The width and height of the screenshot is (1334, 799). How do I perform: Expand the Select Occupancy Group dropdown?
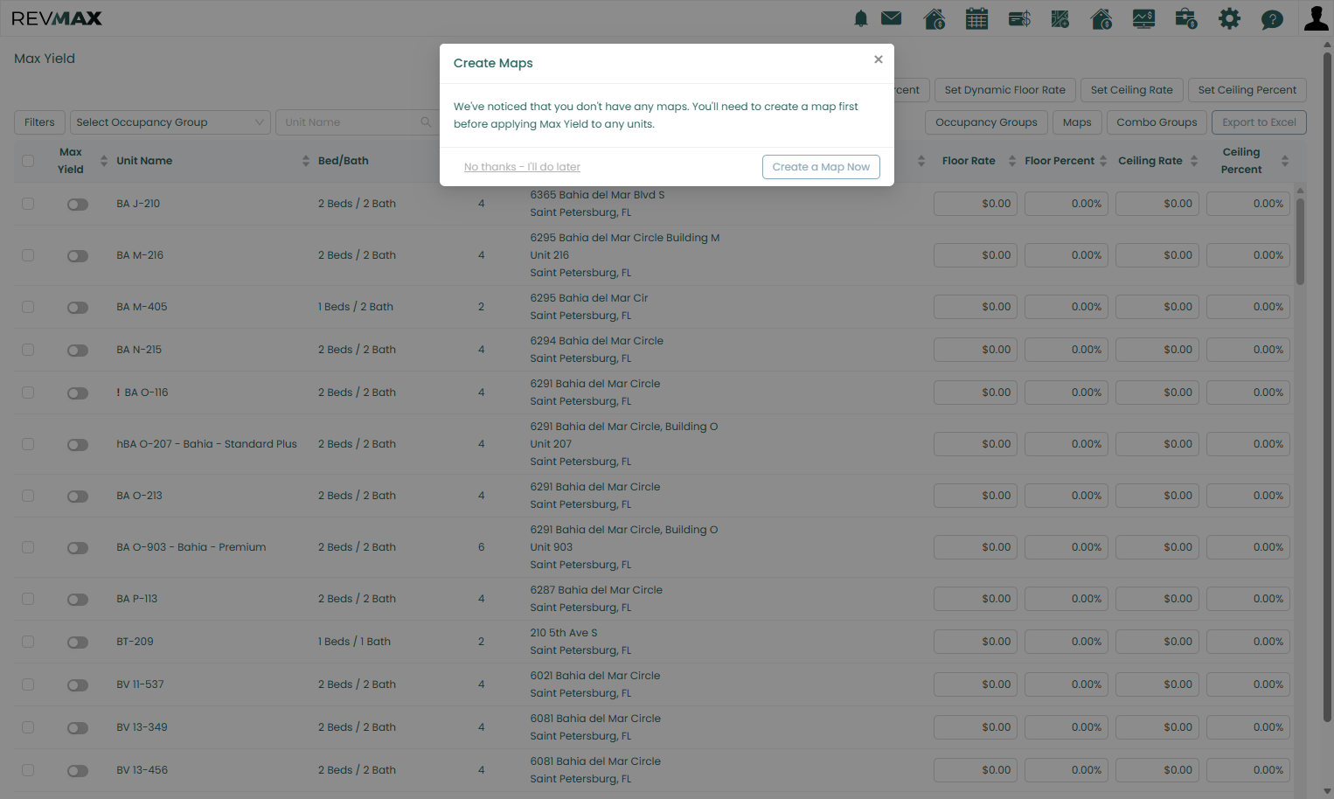tap(170, 122)
